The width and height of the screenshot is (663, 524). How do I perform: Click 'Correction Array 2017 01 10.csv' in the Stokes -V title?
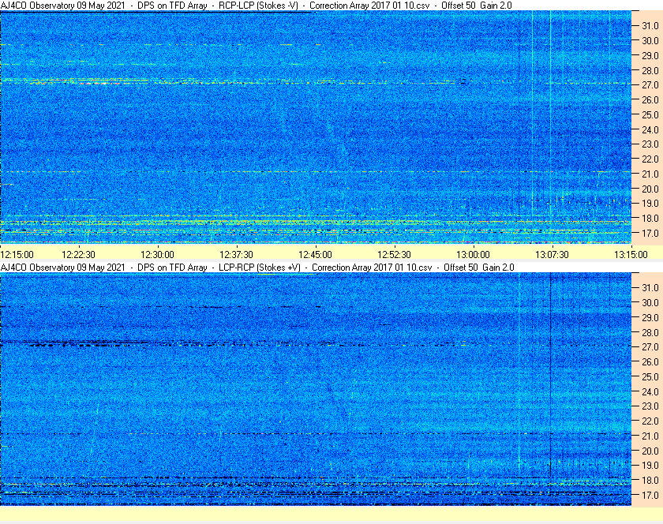(369, 6)
